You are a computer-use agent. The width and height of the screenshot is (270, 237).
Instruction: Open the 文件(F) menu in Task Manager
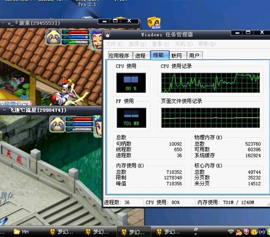pos(114,44)
